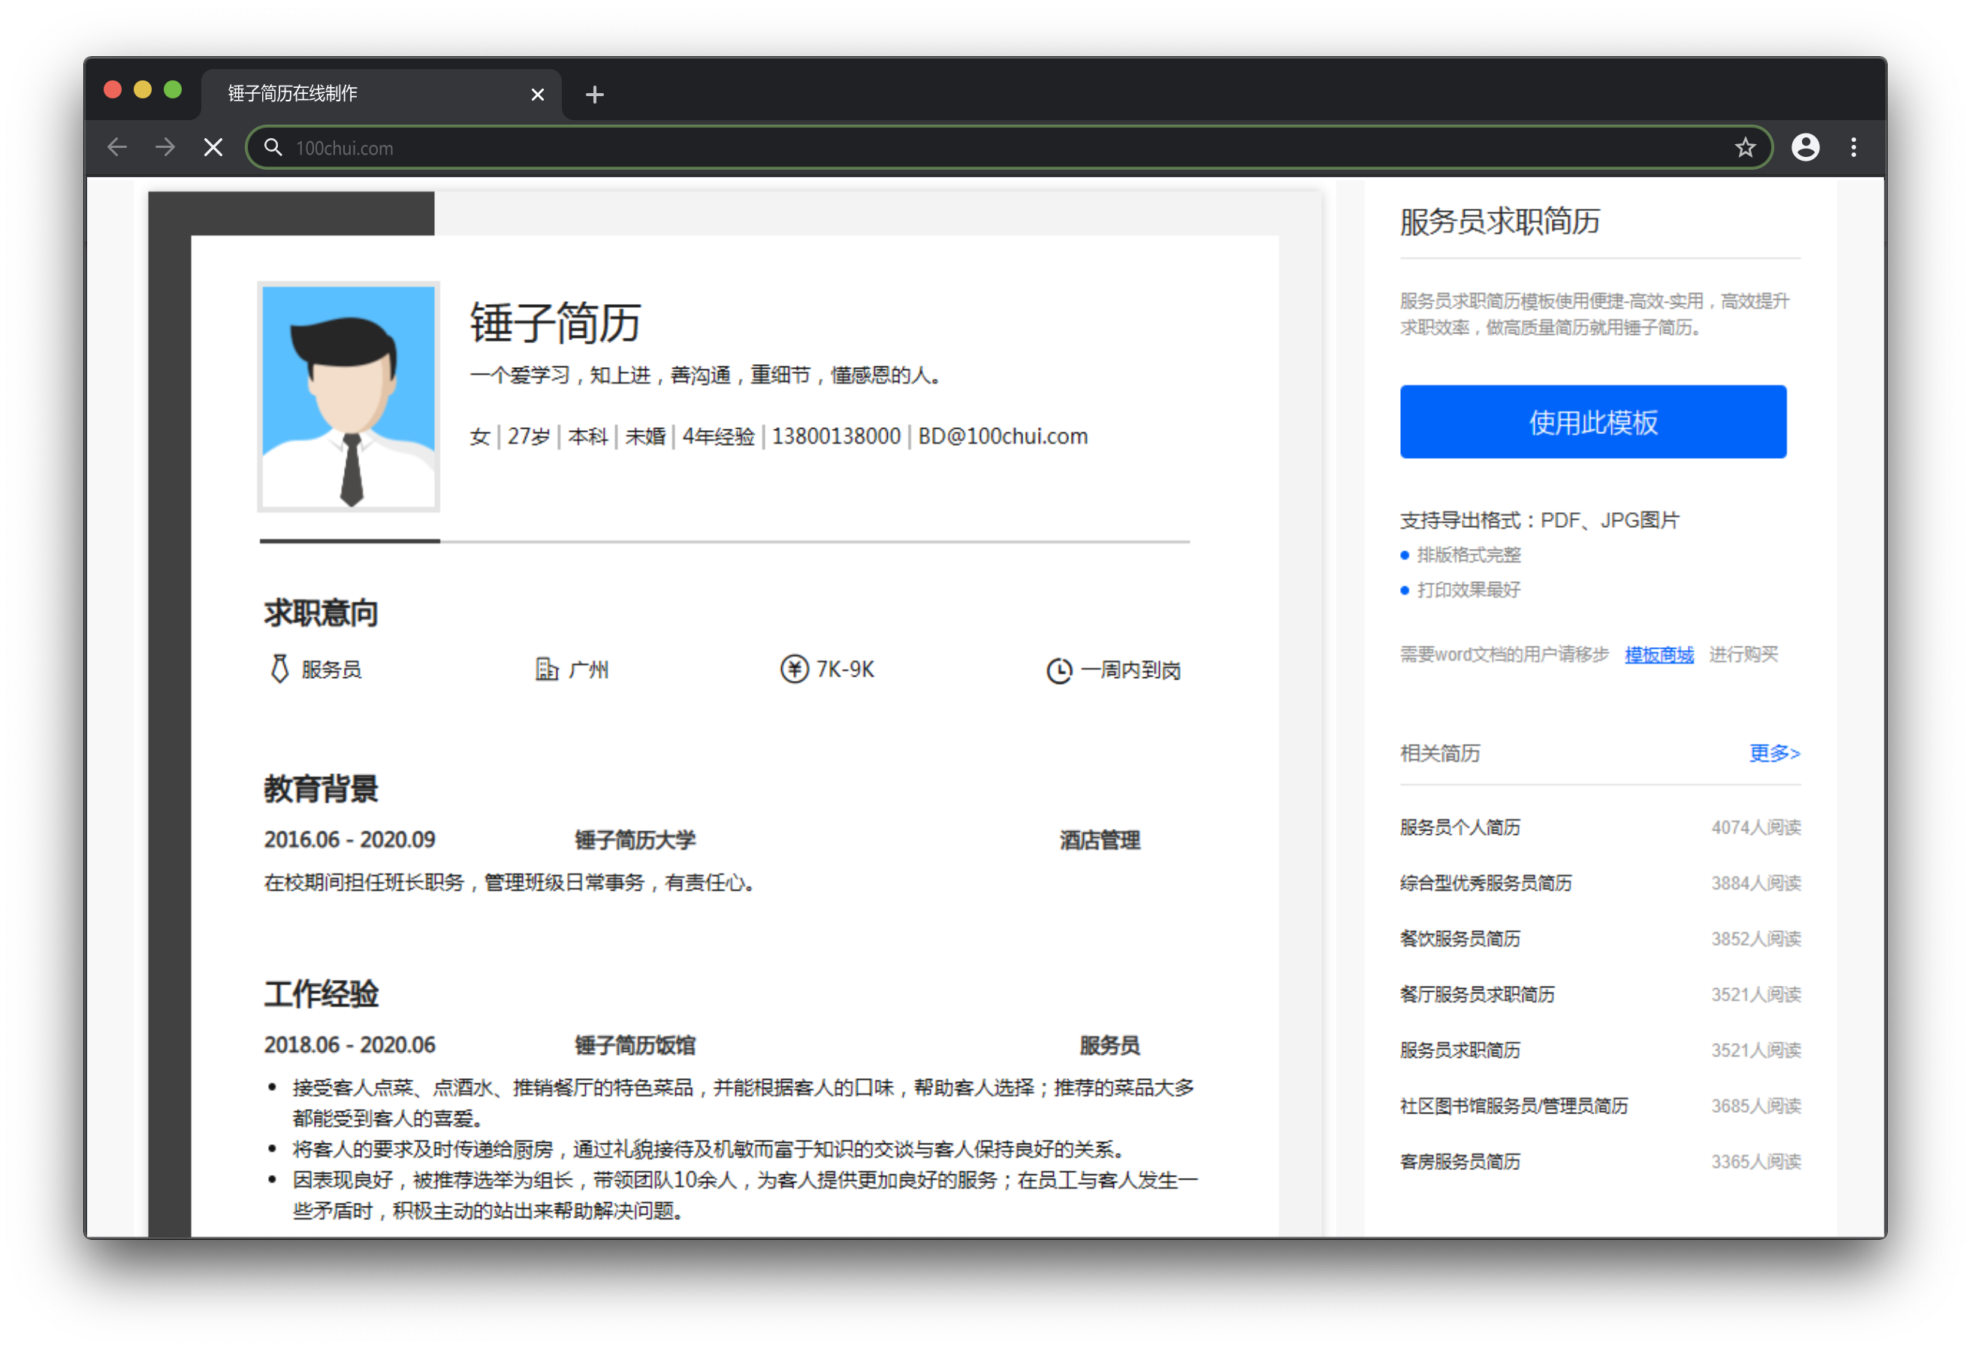
Task: Click the 教育背景 section heading
Action: [321, 788]
